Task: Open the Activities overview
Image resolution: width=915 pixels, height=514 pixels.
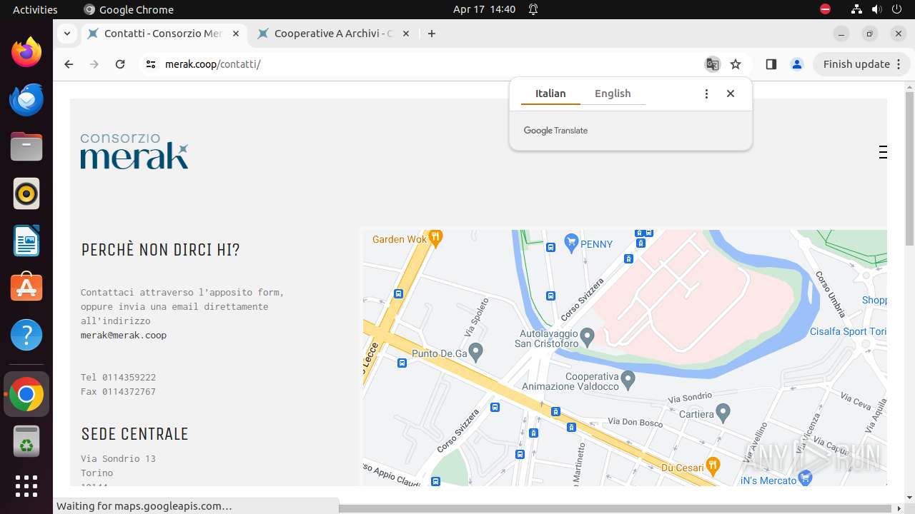Action: pos(35,9)
